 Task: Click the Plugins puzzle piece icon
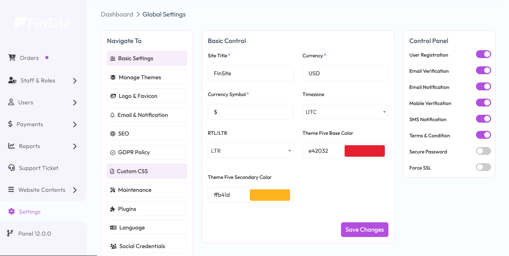click(113, 209)
